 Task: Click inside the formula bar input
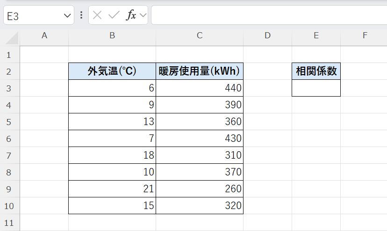coord(269,15)
